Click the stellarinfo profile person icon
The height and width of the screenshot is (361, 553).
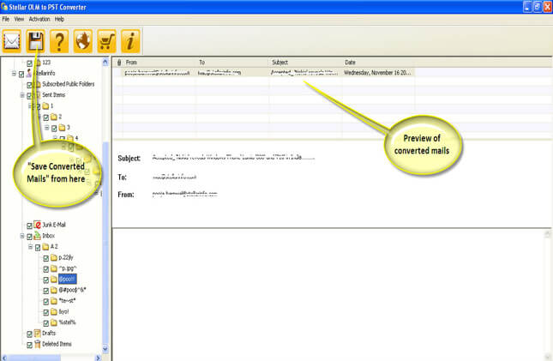point(29,74)
